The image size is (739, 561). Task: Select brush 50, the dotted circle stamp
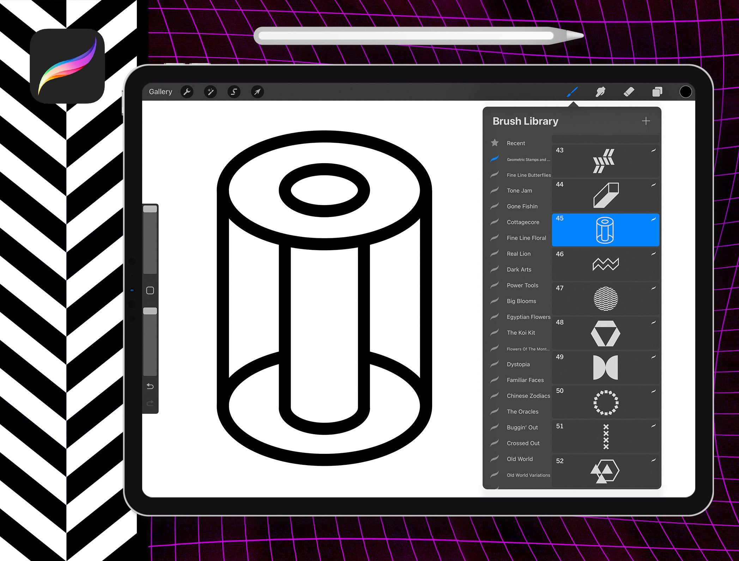tap(606, 402)
